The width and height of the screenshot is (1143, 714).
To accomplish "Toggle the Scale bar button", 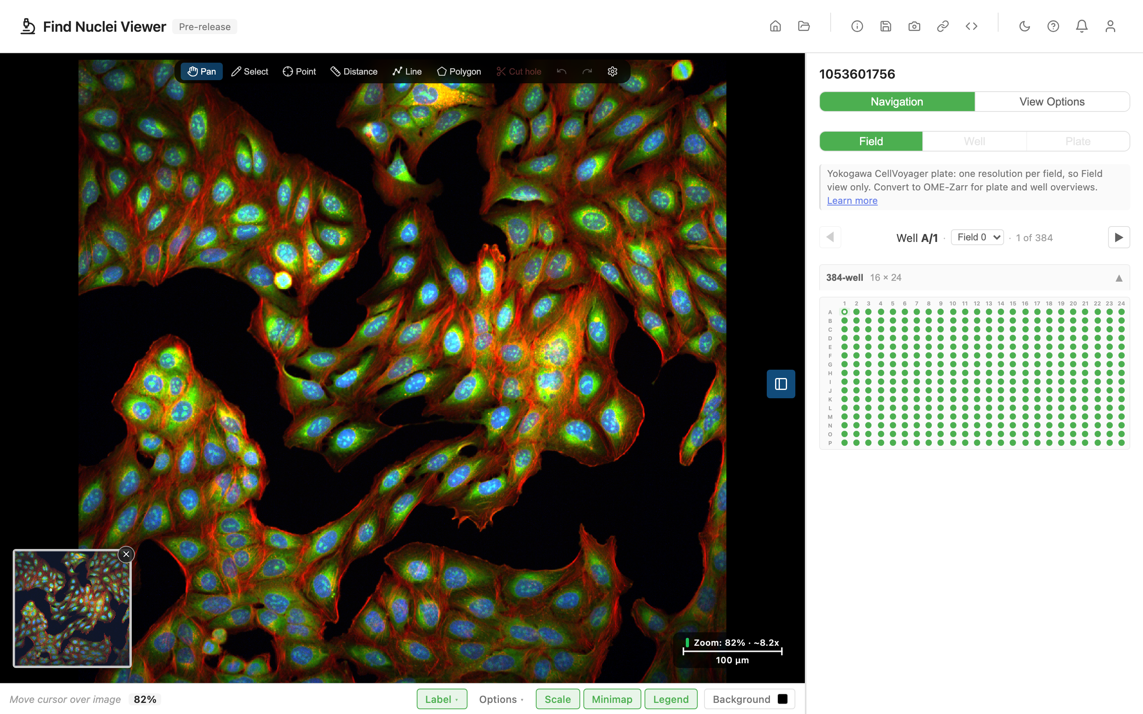I will 557,699.
